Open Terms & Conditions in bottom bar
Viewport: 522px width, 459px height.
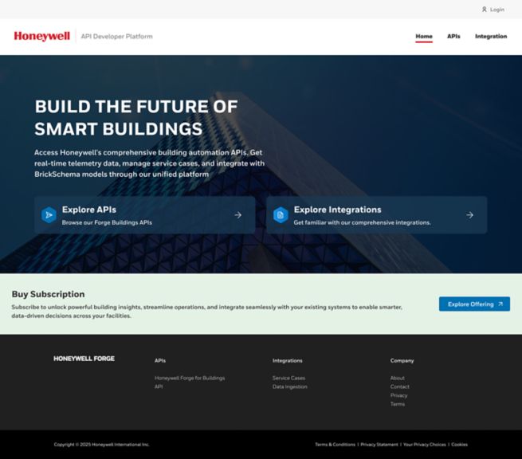click(x=335, y=445)
